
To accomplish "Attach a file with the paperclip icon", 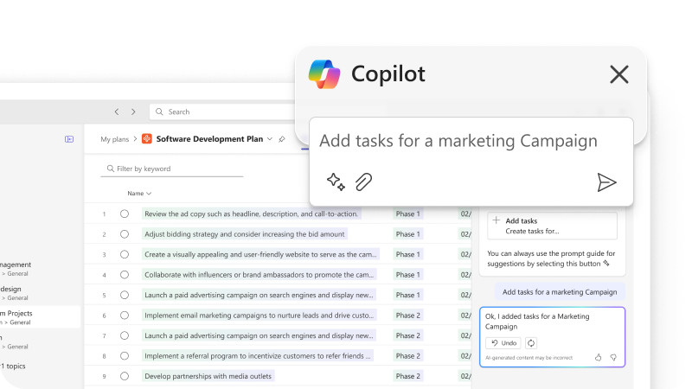I will pyautogui.click(x=363, y=182).
